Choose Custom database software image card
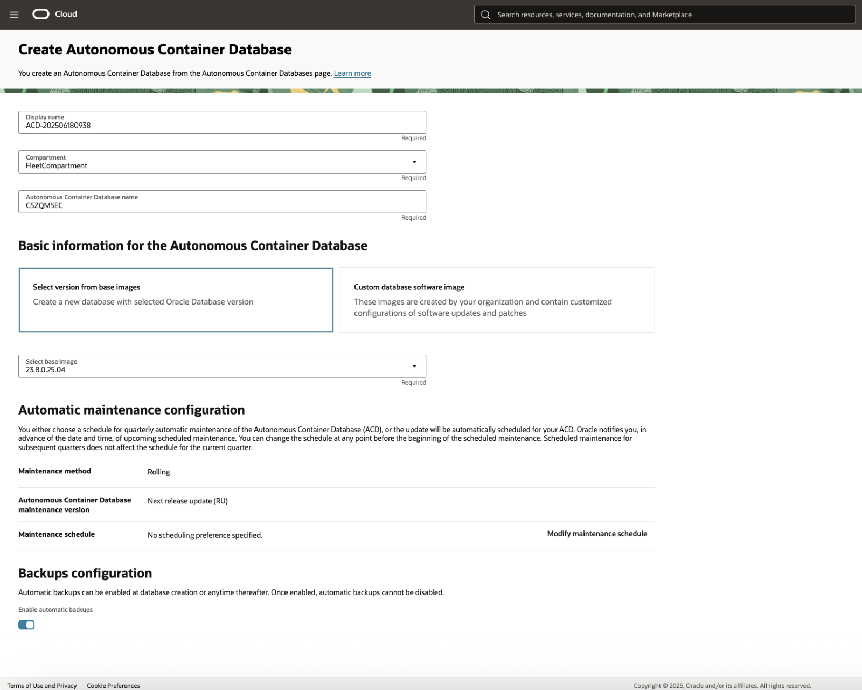 click(x=497, y=300)
